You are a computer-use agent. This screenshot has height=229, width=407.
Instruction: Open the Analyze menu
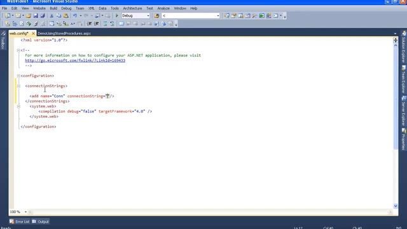[163, 8]
